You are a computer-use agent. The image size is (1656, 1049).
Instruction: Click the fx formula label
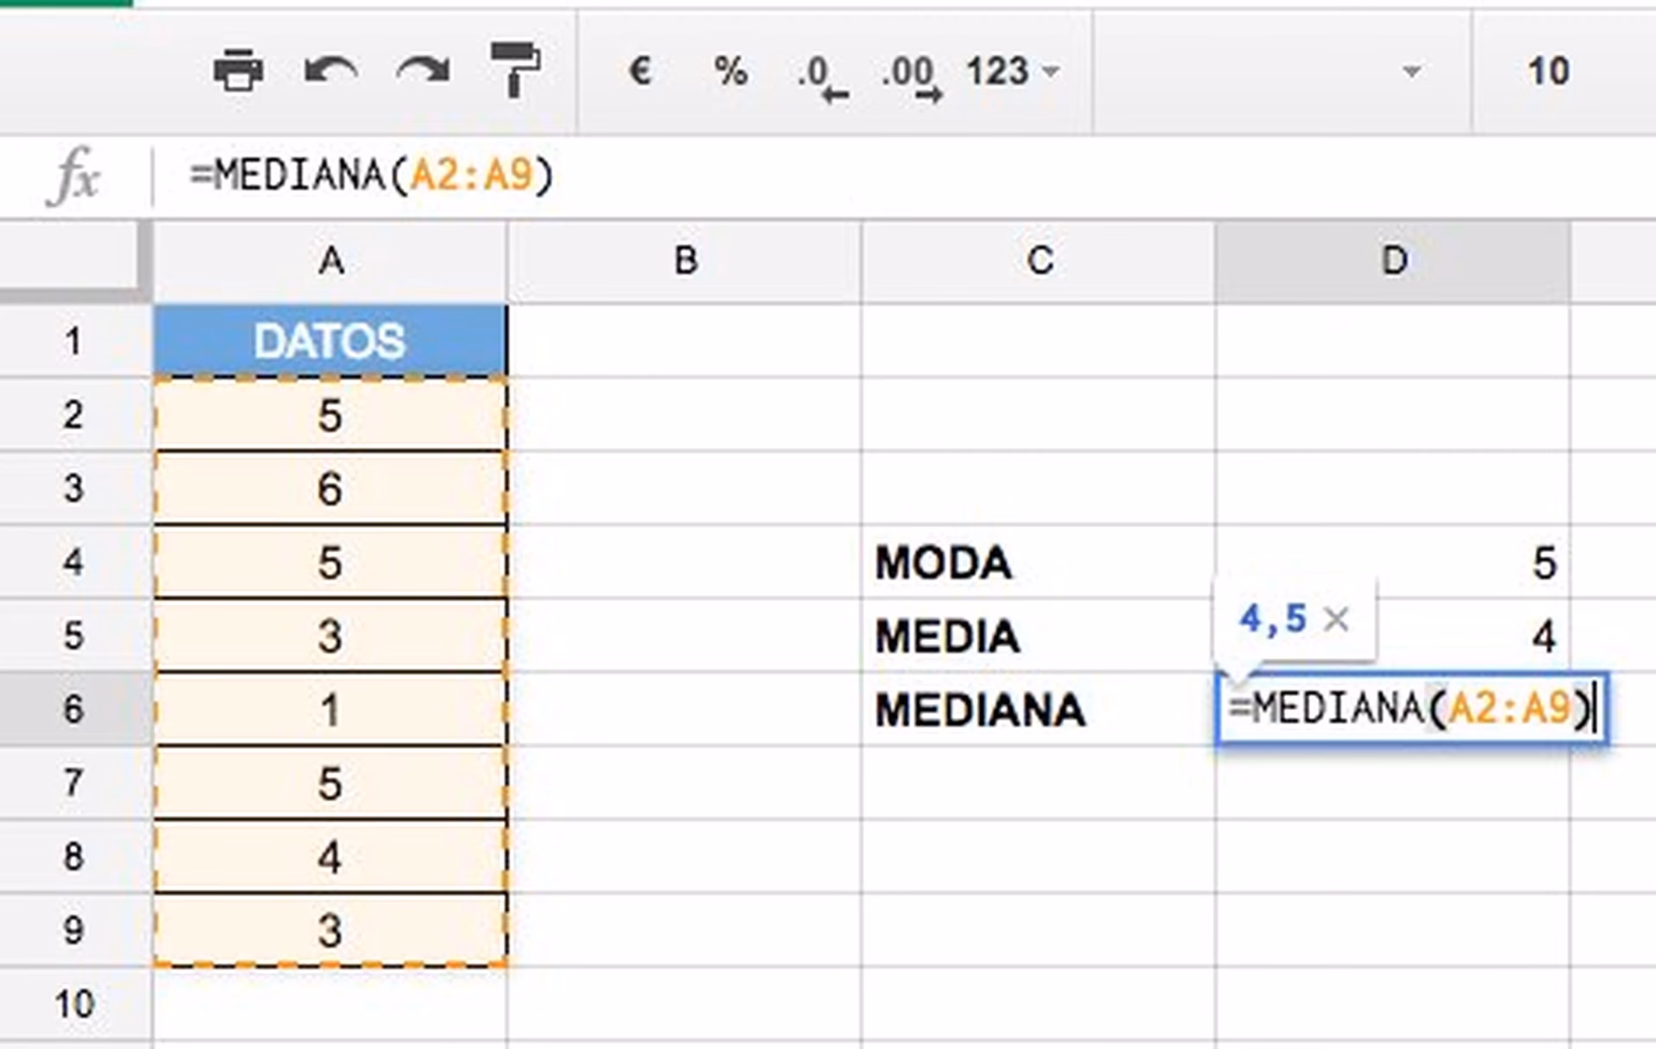point(76,175)
